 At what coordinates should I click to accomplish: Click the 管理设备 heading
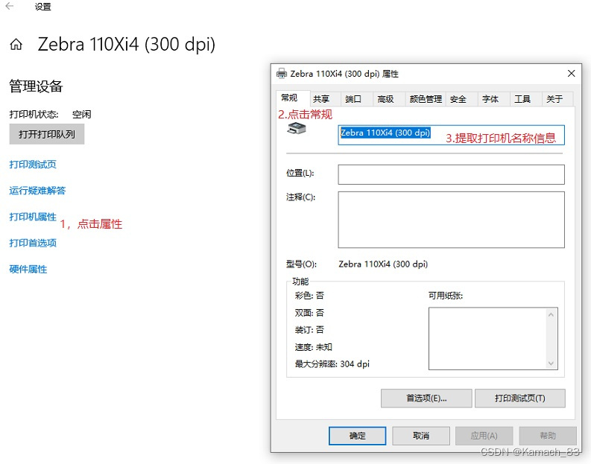(36, 86)
